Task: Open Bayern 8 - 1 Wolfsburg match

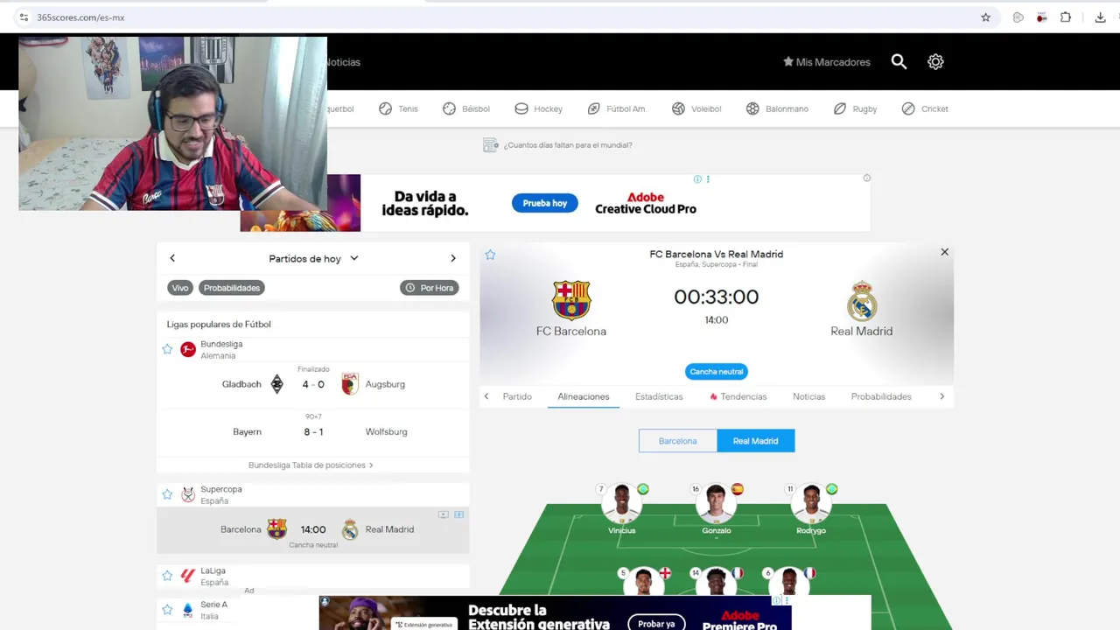Action: pyautogui.click(x=313, y=431)
